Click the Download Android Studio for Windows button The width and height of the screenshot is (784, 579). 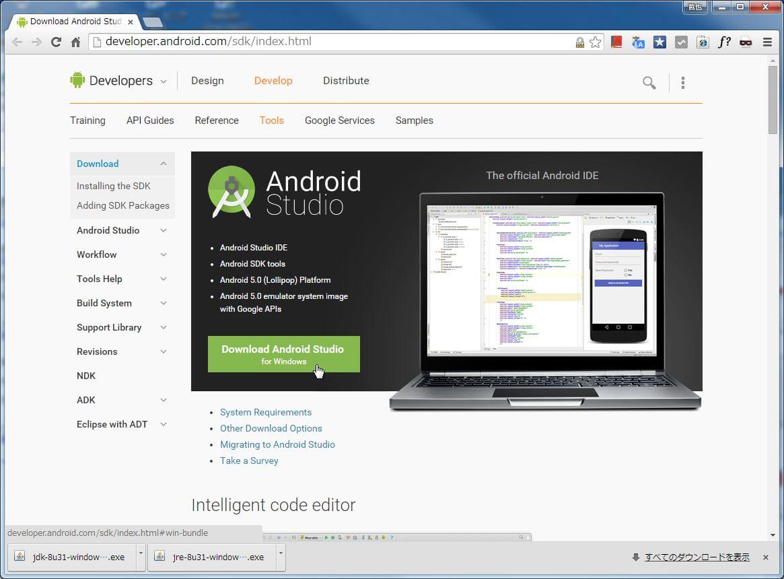[x=283, y=354]
